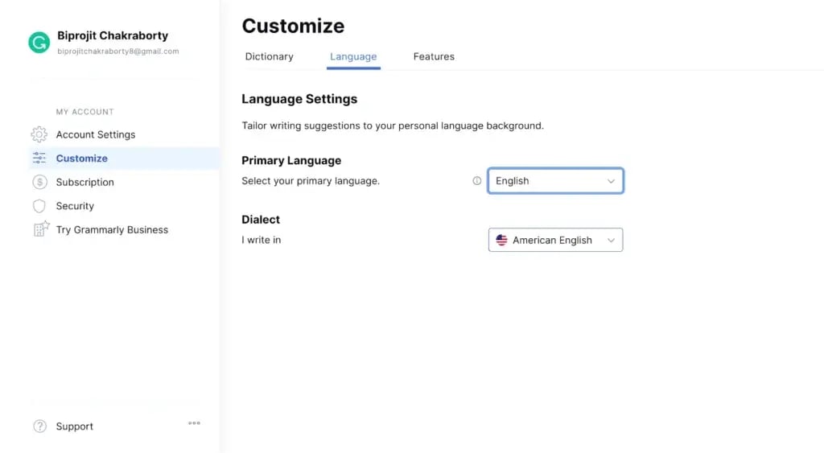Open Account Settings in sidebar

click(x=96, y=134)
